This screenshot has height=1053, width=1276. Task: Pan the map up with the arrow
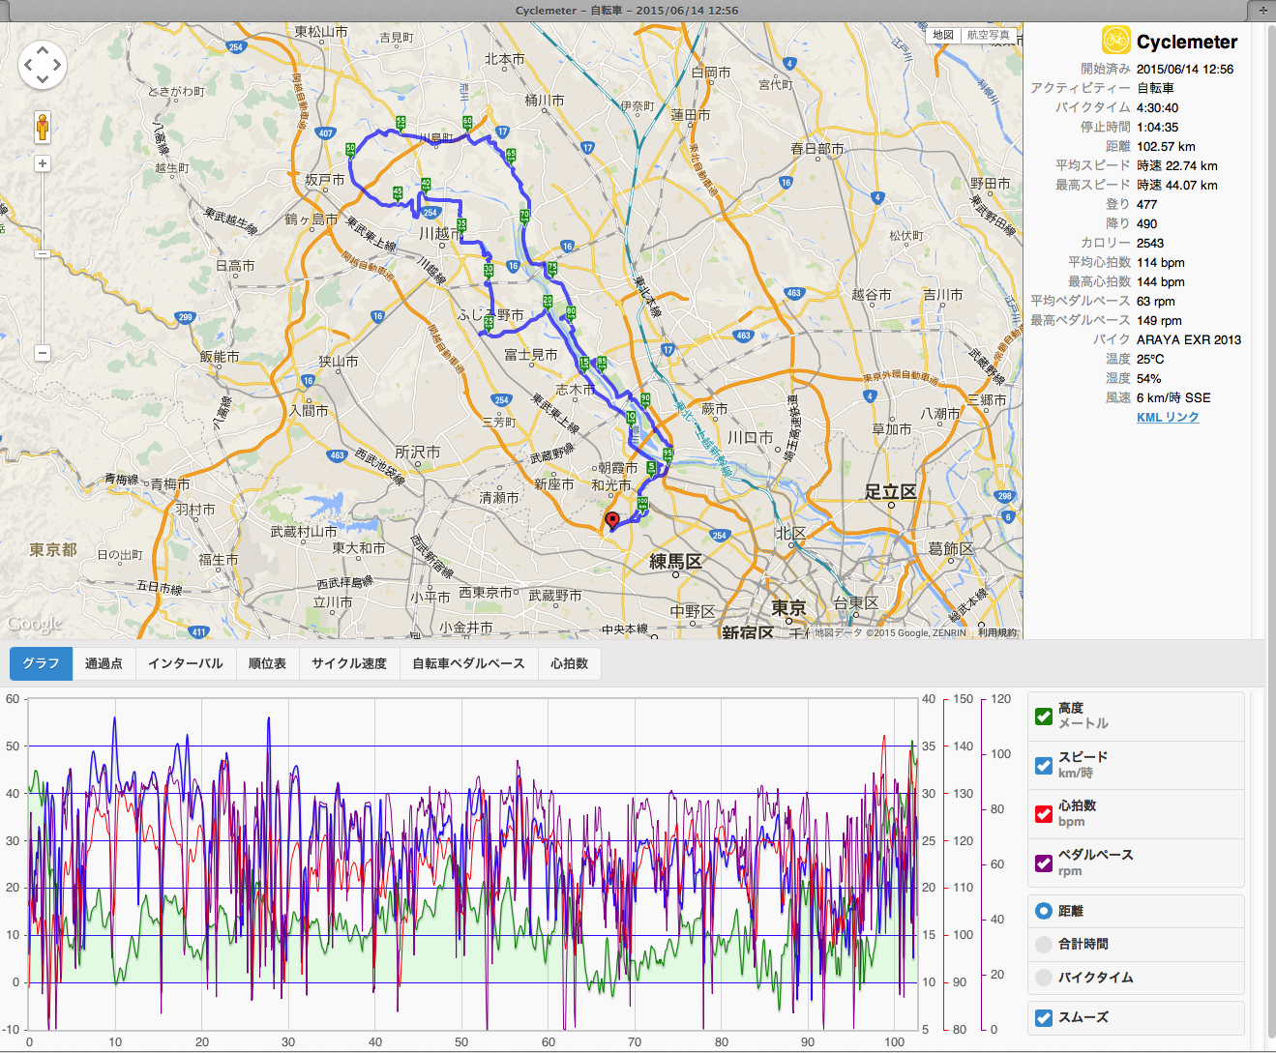pos(43,50)
